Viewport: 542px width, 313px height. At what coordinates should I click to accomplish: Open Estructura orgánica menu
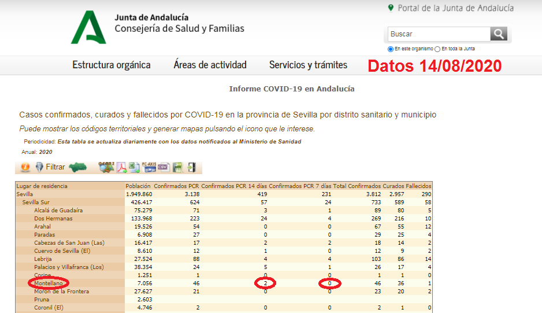[112, 65]
